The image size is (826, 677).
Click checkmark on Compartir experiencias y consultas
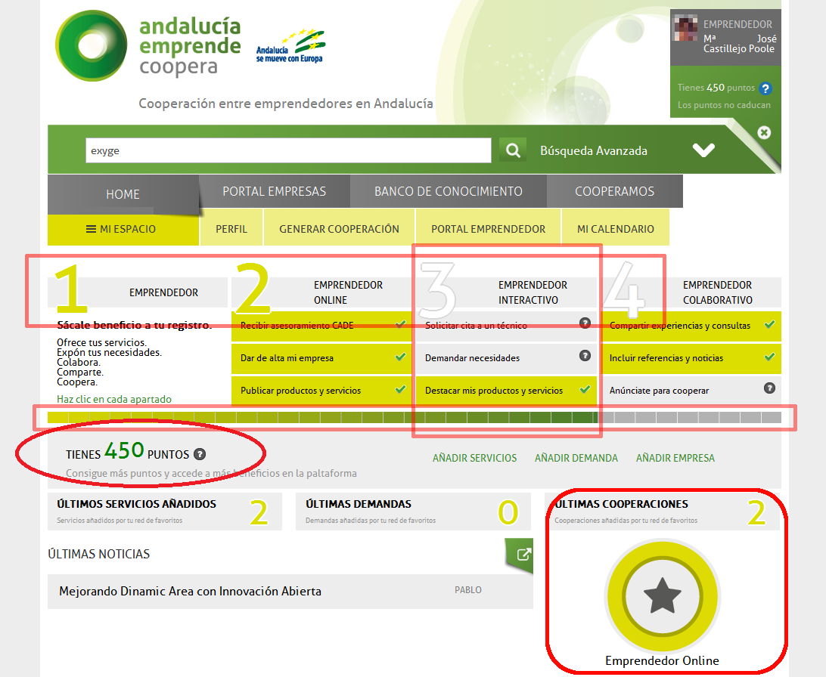click(769, 324)
